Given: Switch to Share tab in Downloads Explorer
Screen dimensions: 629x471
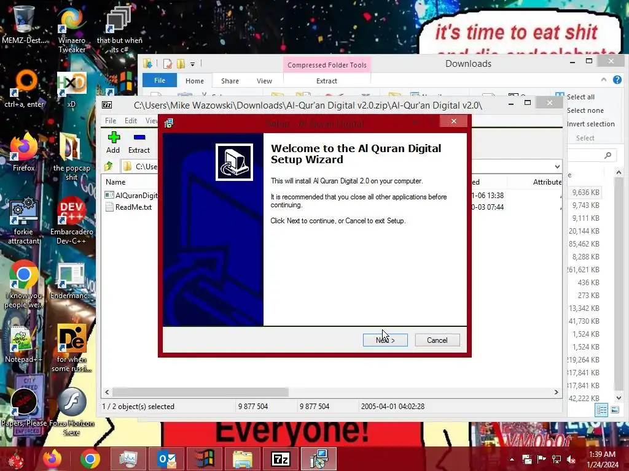Looking at the screenshot, I should tap(230, 80).
